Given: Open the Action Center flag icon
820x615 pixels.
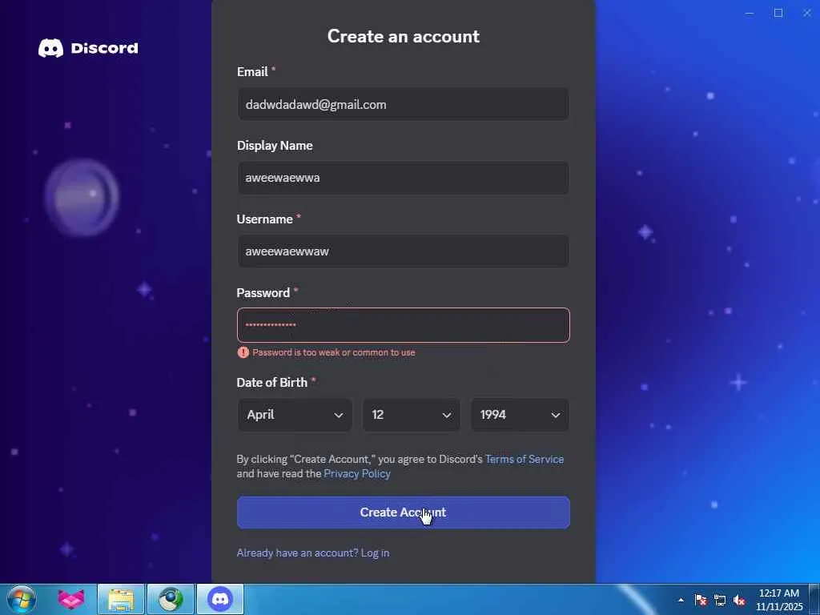Looking at the screenshot, I should tap(701, 600).
